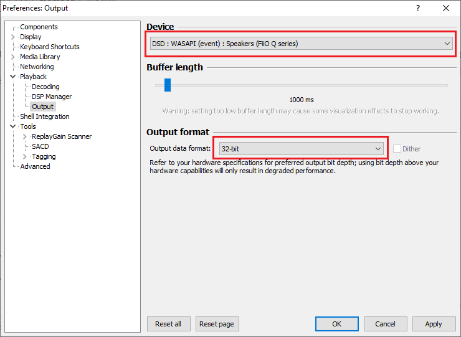The image size is (461, 337).
Task: Open the SACD tools page
Action: tap(40, 146)
